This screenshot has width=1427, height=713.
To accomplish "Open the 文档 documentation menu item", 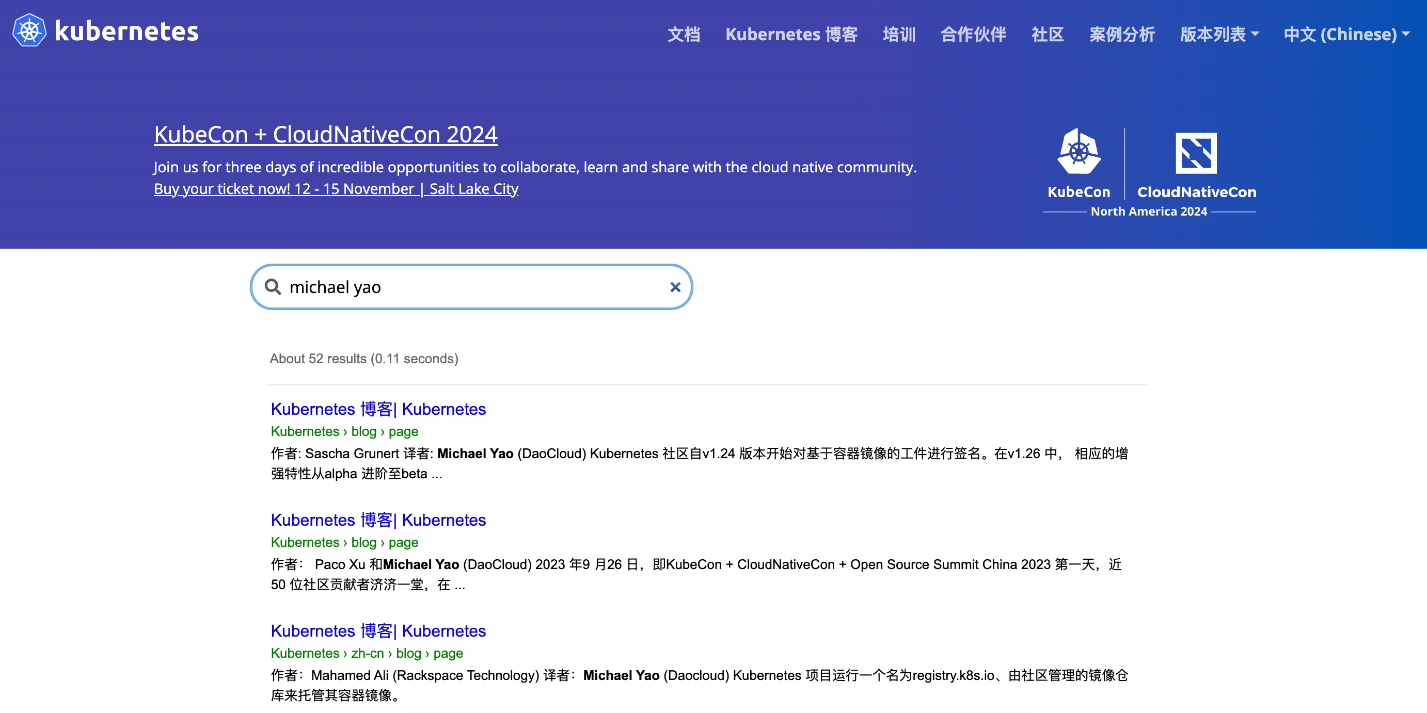I will click(x=684, y=35).
